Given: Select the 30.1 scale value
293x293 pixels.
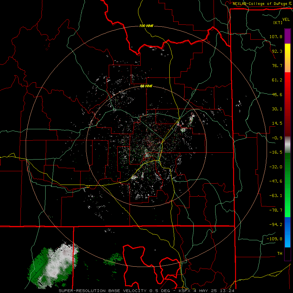Looking at the screenshot, I should click(277, 109).
